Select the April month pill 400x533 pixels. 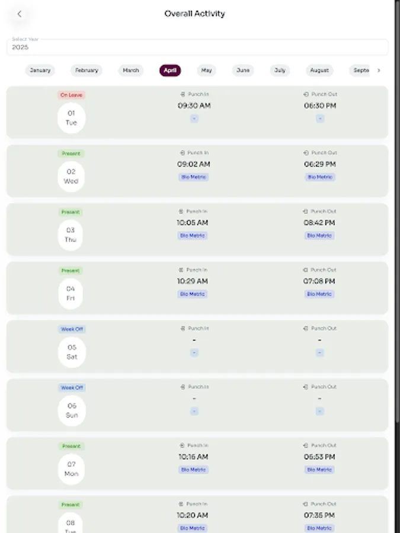pos(170,70)
